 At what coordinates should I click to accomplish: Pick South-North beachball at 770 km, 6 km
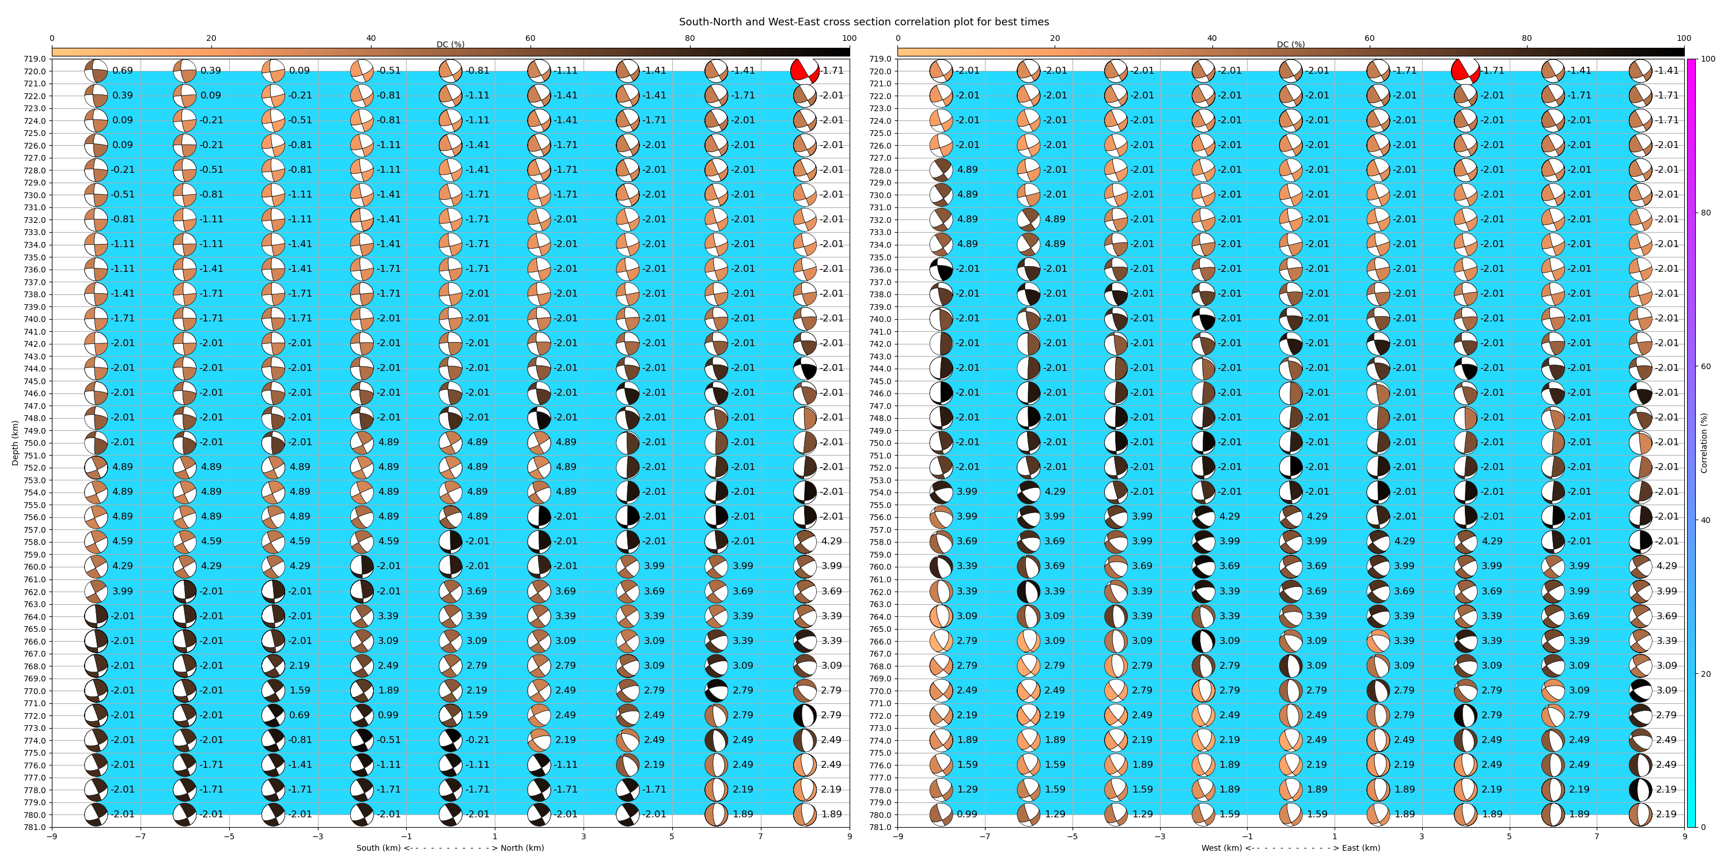716,690
